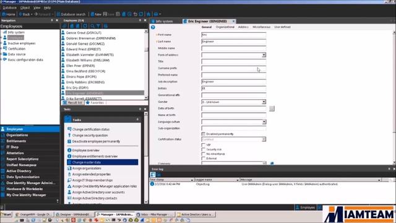Viewport: 396px width, 223px height.
Task: Click the magnifier search icon in the Employees list toolbar
Action: (92, 26)
